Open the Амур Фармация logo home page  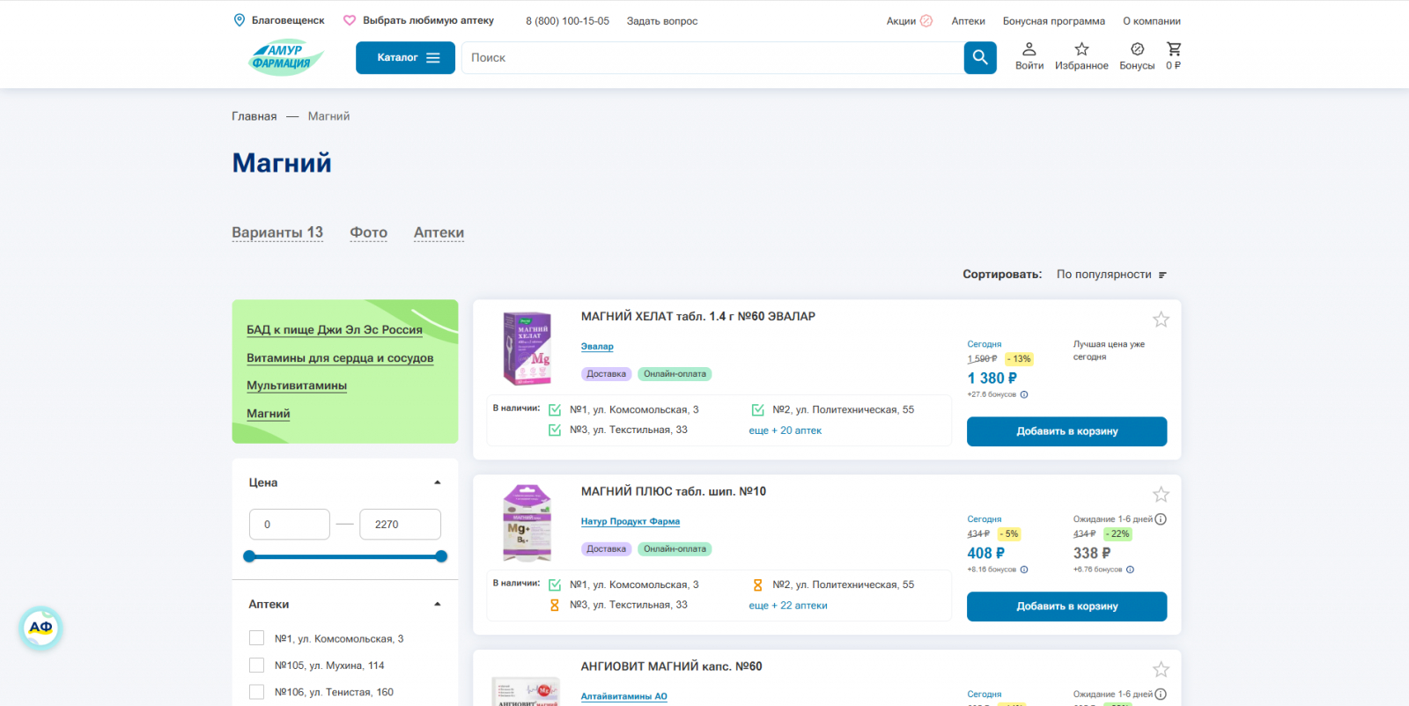click(286, 57)
